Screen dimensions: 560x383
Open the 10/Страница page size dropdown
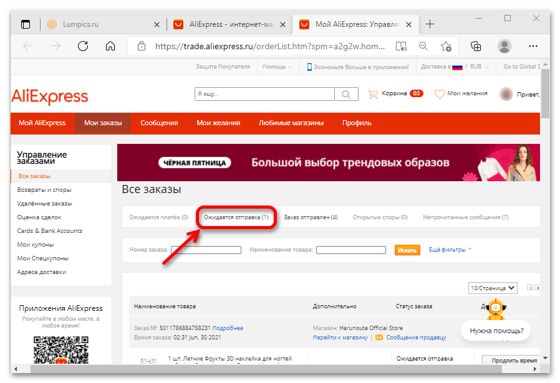click(x=493, y=288)
